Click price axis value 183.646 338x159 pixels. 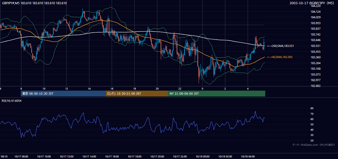(x=316, y=40)
